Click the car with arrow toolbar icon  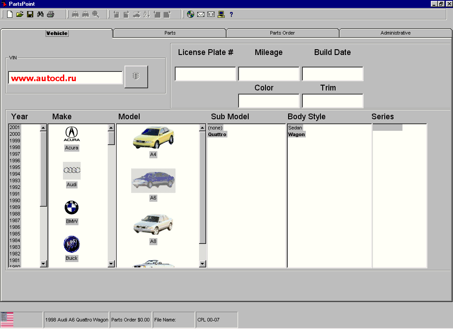click(x=137, y=14)
